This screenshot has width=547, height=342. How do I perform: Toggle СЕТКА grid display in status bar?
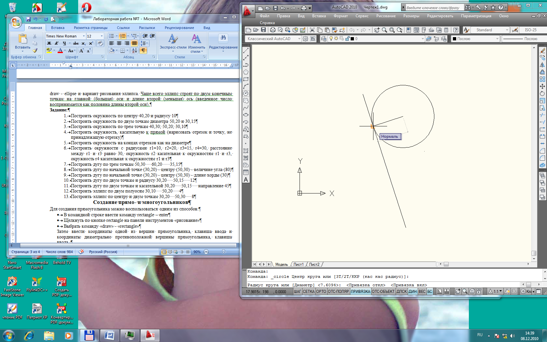tap(309, 292)
